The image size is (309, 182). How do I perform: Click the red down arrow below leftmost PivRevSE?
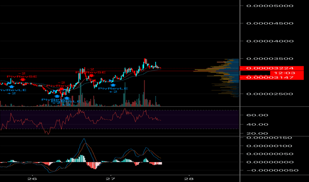click(x=23, y=79)
